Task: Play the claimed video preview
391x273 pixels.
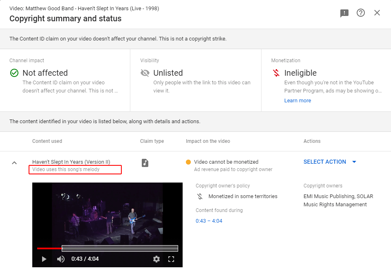Action: coord(44,259)
